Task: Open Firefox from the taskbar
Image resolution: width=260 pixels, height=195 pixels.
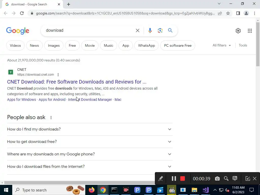Action: point(91,190)
